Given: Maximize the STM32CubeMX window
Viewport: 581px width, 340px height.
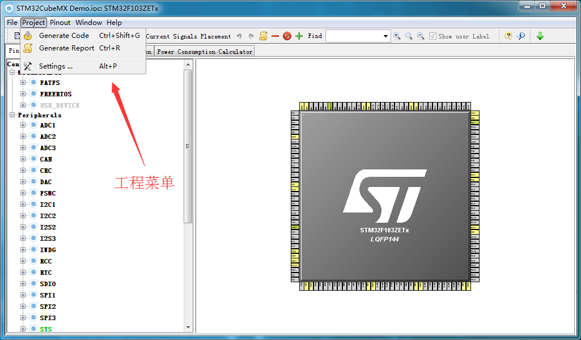Looking at the screenshot, I should click(x=542, y=6).
